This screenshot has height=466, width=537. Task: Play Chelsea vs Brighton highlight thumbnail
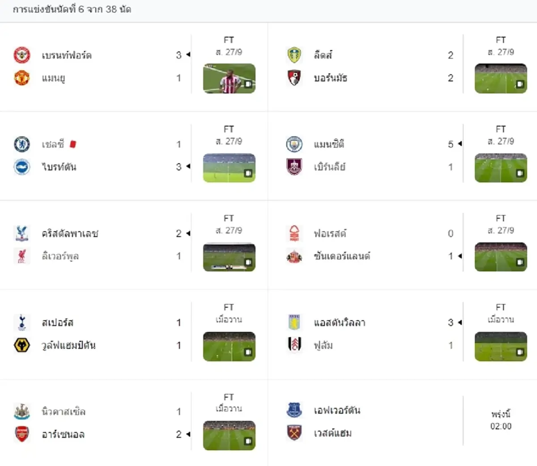pos(229,168)
